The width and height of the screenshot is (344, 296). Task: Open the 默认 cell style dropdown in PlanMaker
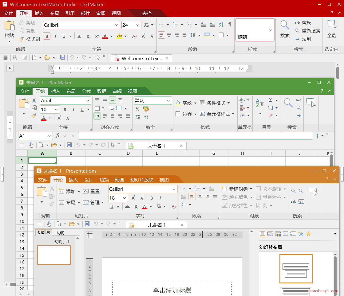tap(168, 100)
